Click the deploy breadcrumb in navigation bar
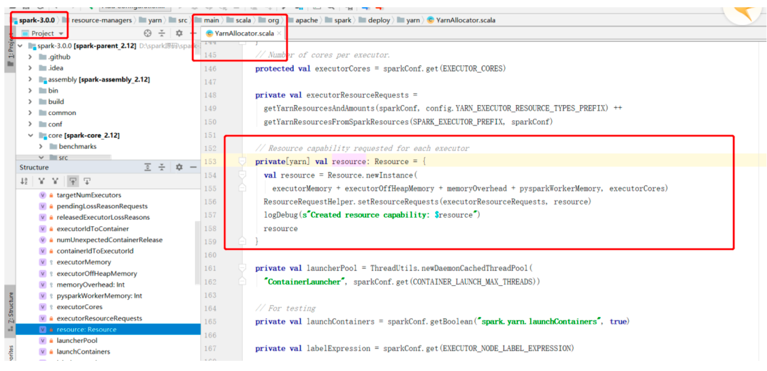 [378, 20]
